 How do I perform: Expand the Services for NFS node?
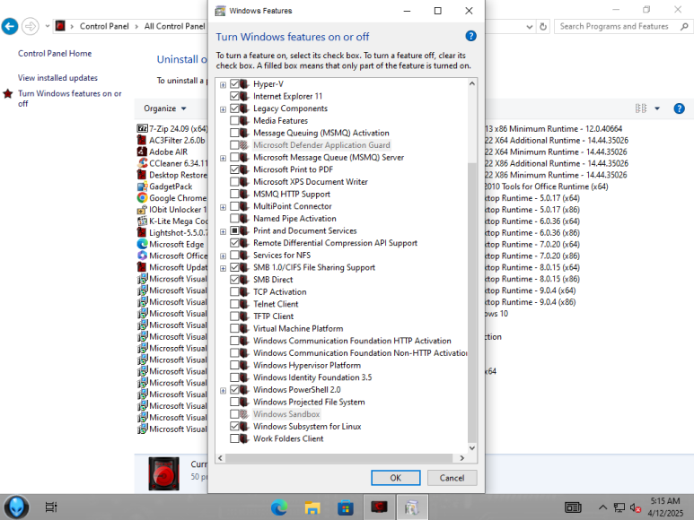pos(223,256)
